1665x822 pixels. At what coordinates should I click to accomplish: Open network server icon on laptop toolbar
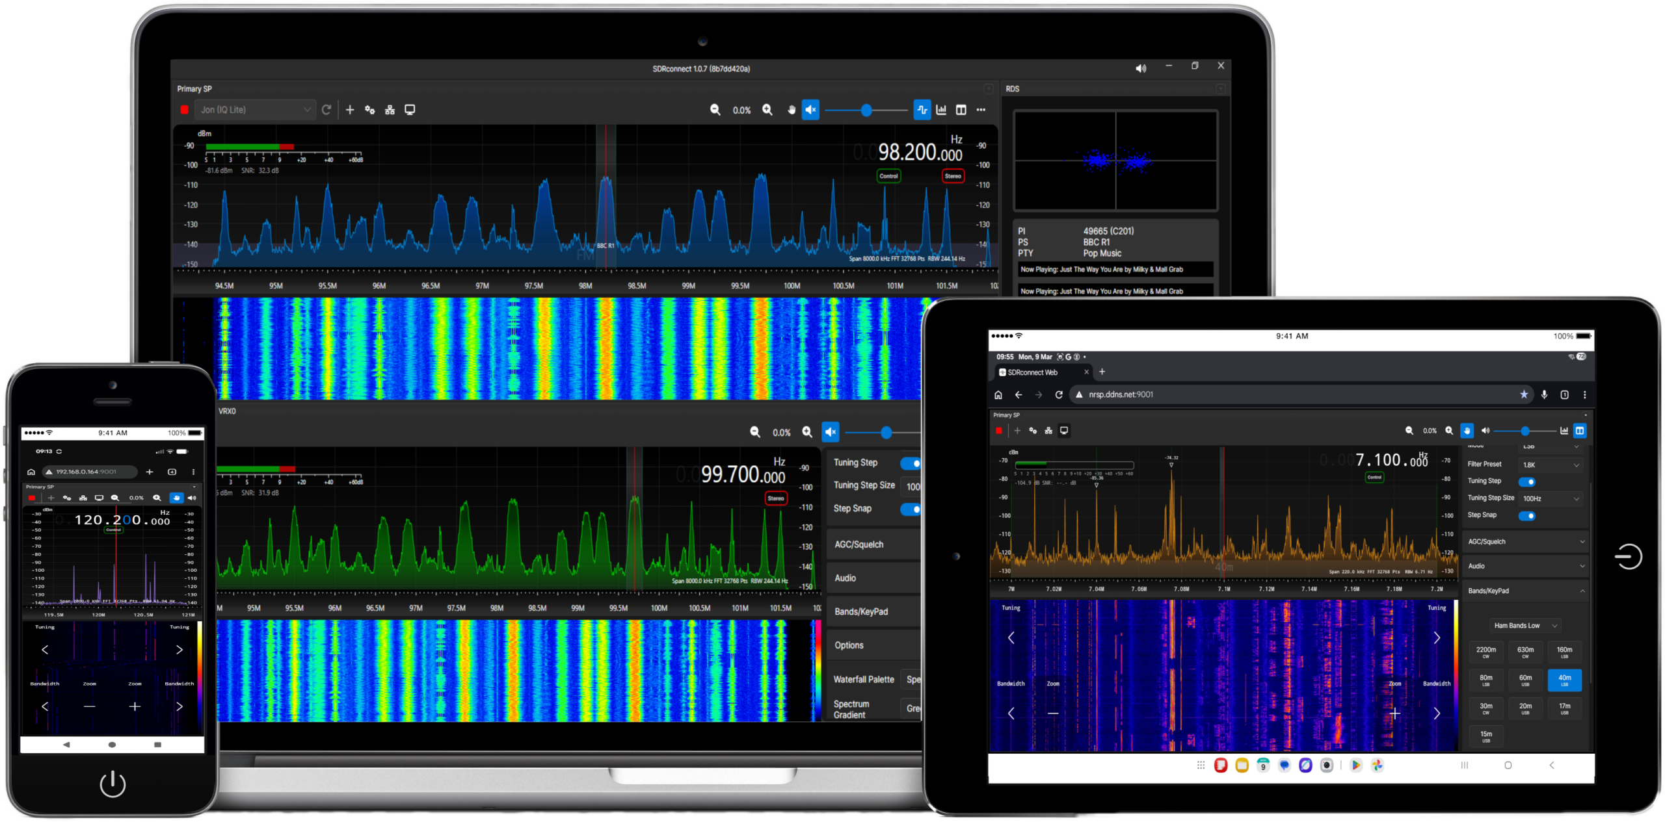(390, 110)
